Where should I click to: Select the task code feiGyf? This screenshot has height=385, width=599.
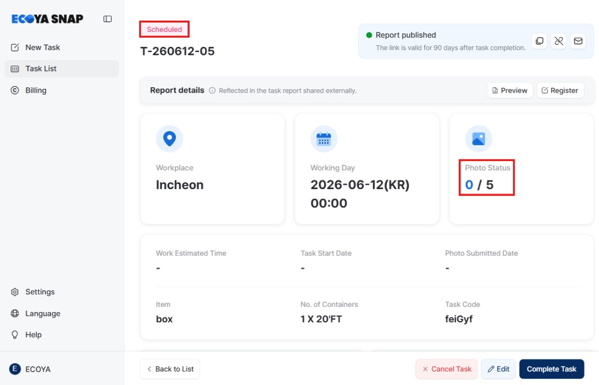tap(459, 319)
